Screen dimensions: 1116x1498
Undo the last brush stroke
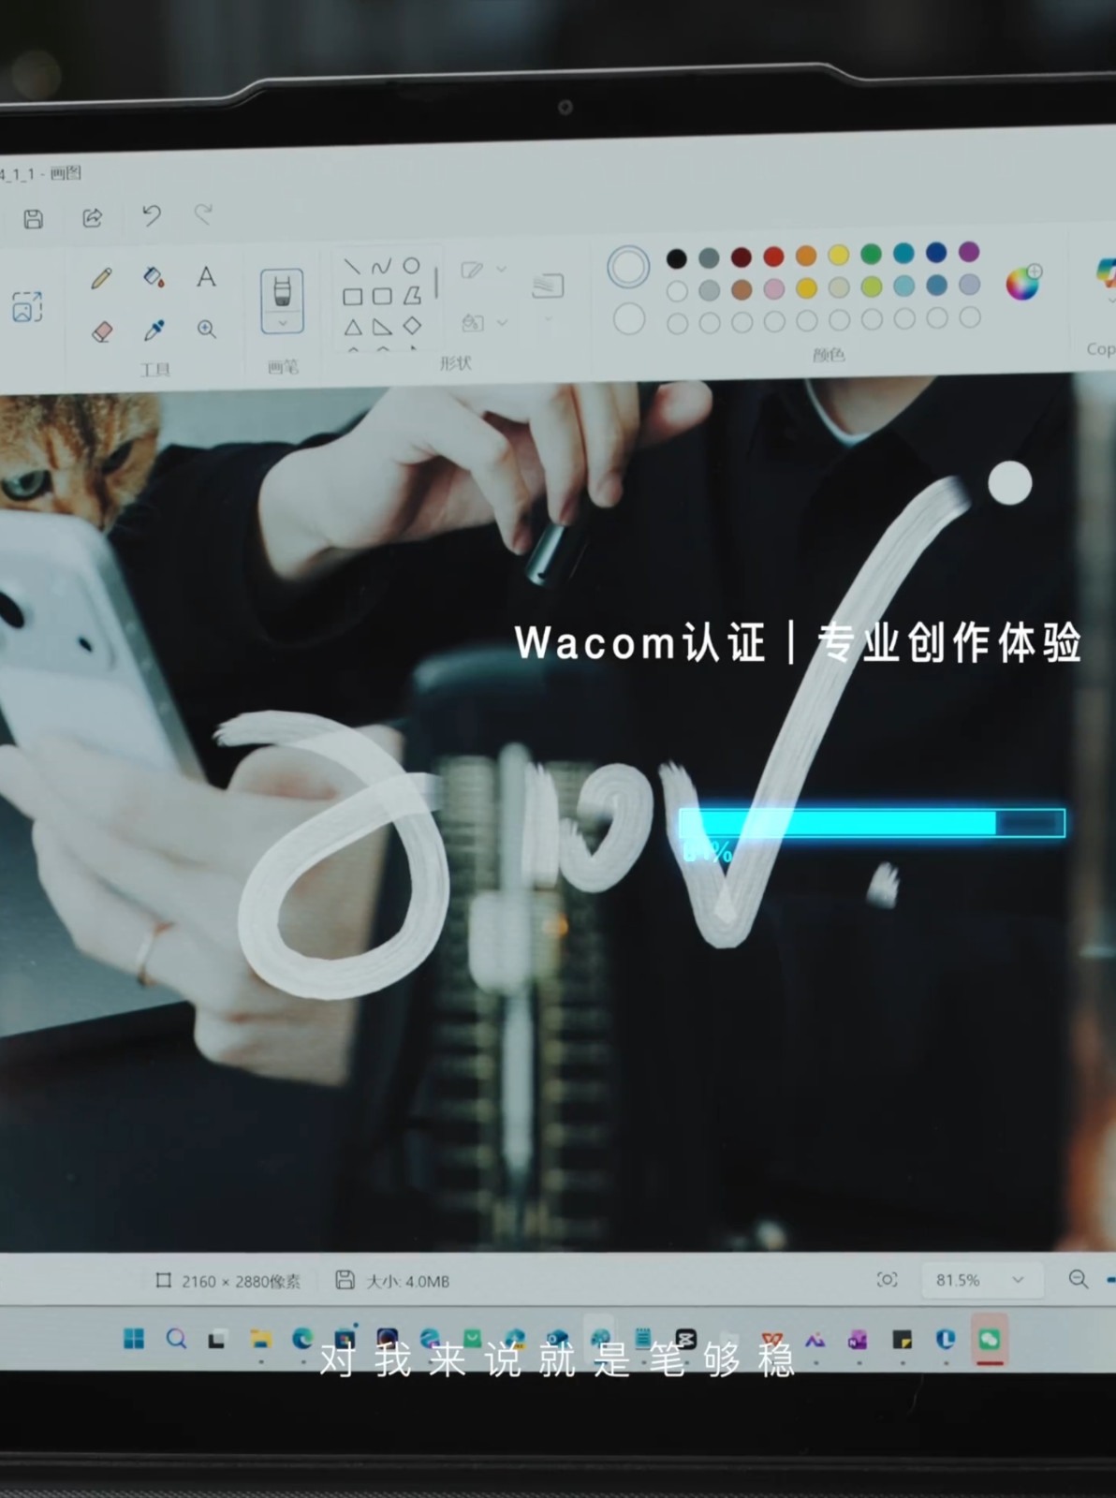151,216
